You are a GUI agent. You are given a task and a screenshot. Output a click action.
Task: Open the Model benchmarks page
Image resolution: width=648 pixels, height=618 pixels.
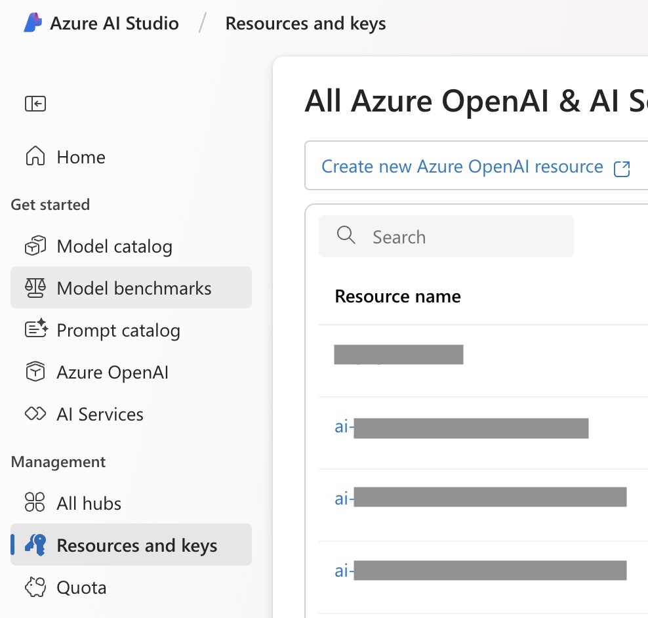pos(134,288)
